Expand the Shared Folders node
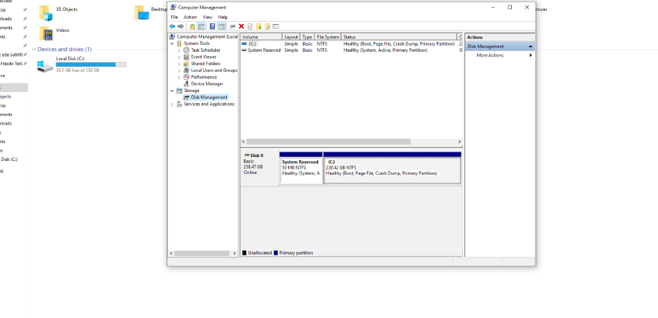This screenshot has width=658, height=318. [x=179, y=63]
